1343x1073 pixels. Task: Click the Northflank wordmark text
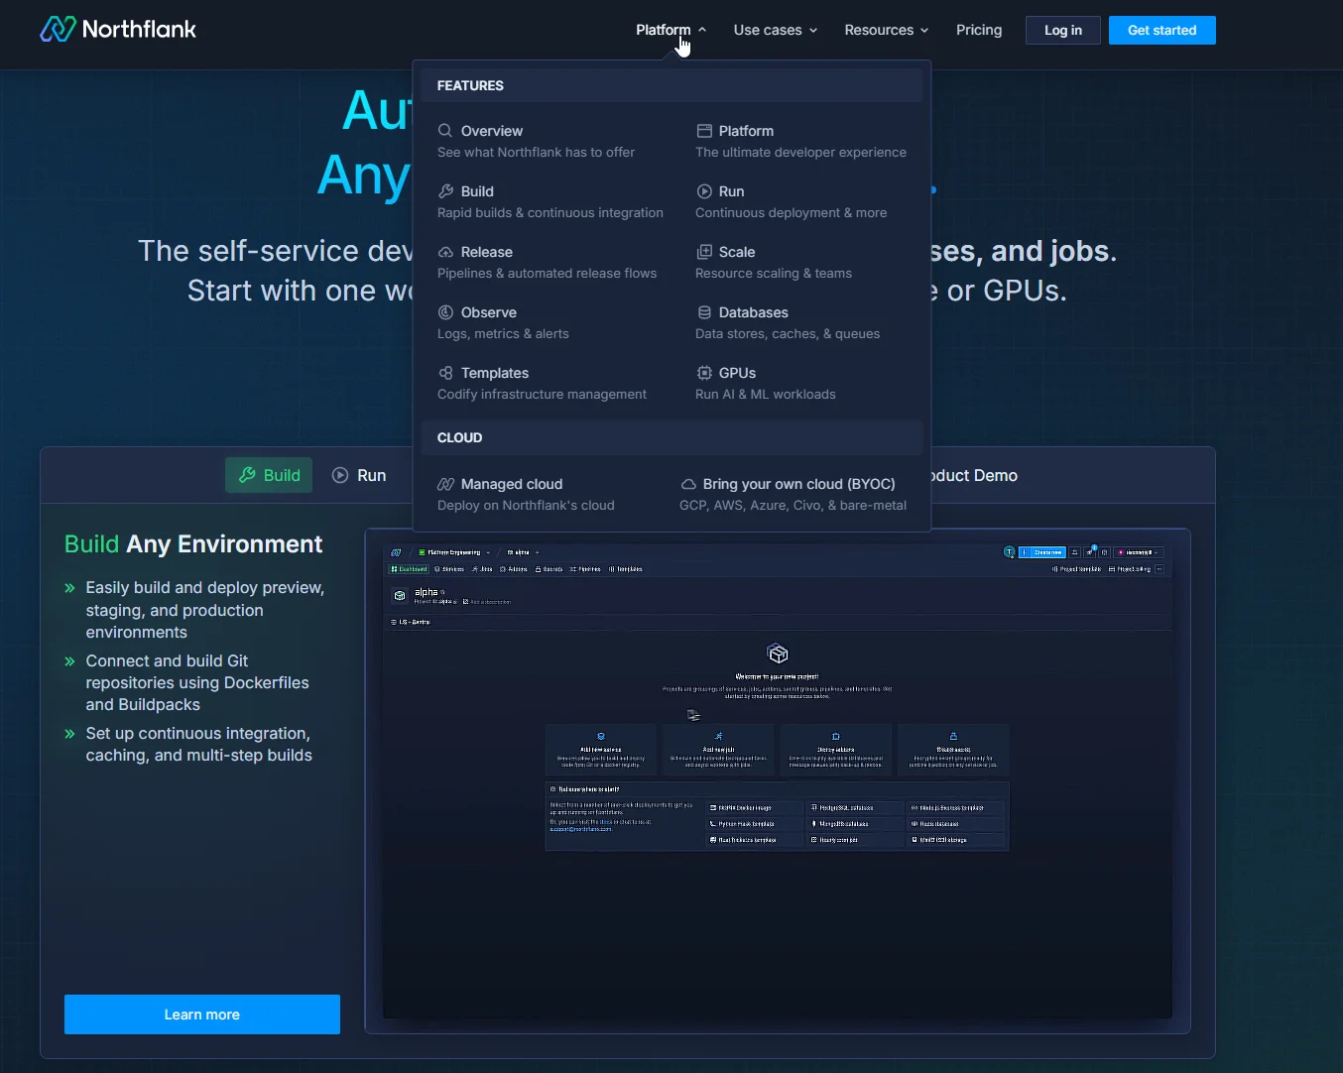139,30
